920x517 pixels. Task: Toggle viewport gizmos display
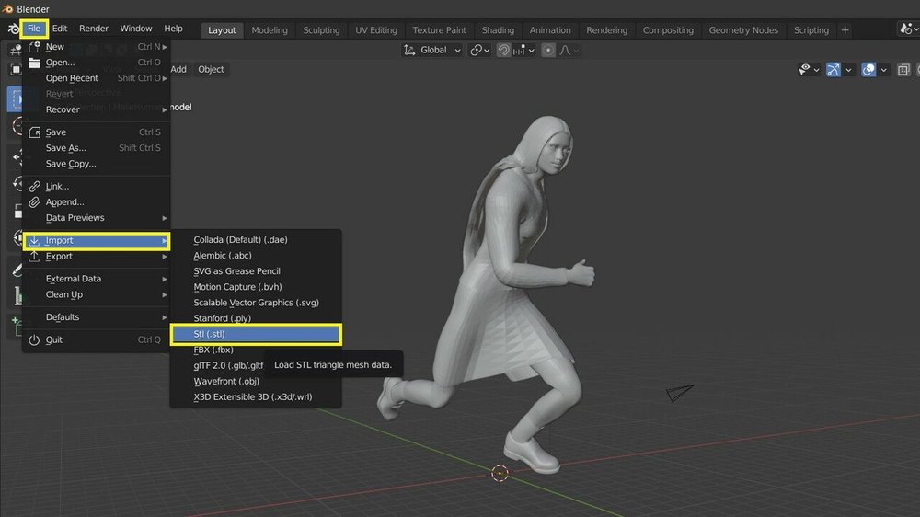pos(834,69)
